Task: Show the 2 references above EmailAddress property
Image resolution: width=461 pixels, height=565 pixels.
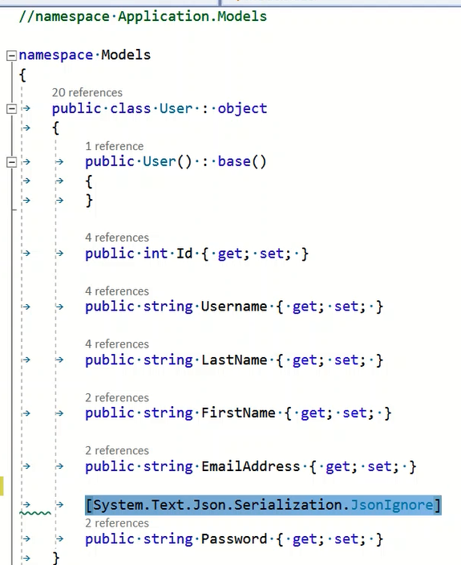Action: click(116, 451)
